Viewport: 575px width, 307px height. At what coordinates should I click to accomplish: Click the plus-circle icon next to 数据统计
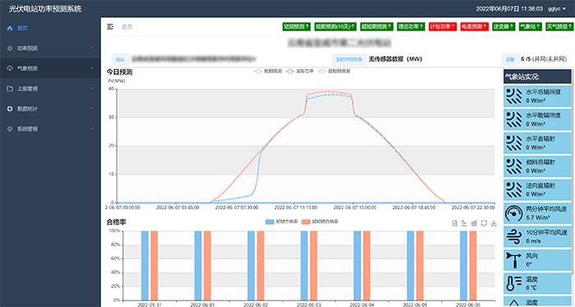point(10,109)
